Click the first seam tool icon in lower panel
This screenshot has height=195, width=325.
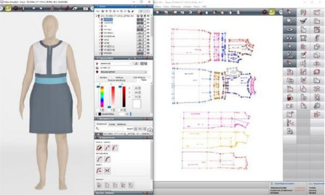(x=99, y=149)
